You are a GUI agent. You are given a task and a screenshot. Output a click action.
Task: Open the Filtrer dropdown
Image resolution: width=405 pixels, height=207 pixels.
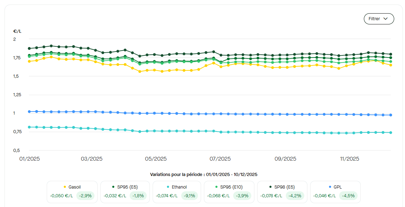(x=379, y=19)
